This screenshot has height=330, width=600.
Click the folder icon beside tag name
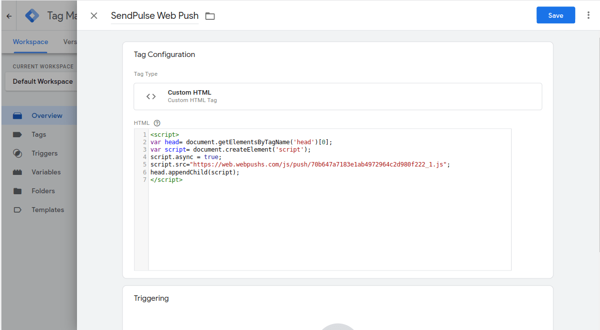[x=210, y=16]
